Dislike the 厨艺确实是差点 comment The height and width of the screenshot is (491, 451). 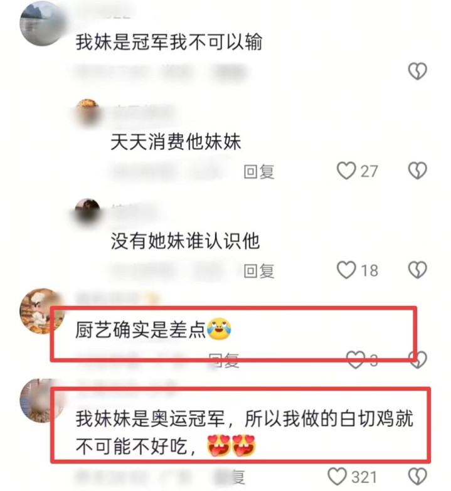click(x=418, y=359)
